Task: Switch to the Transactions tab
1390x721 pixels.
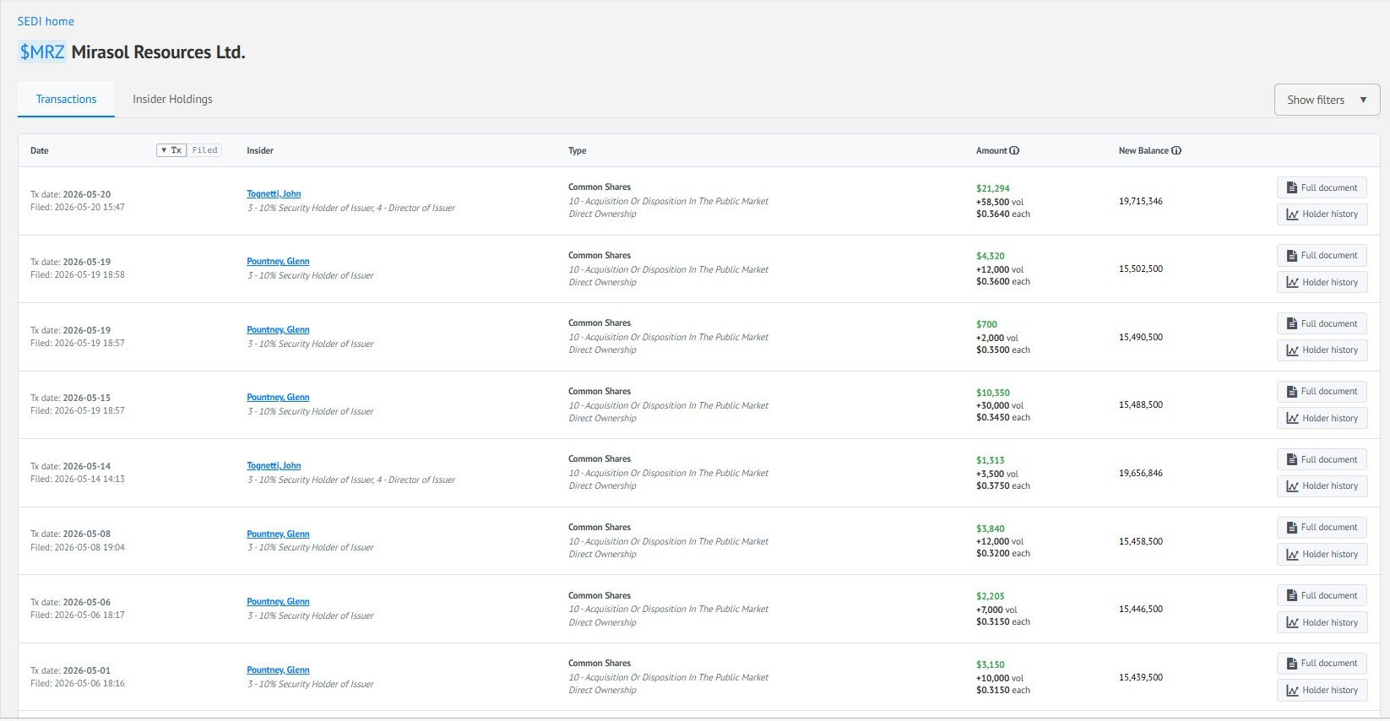Action: (66, 100)
